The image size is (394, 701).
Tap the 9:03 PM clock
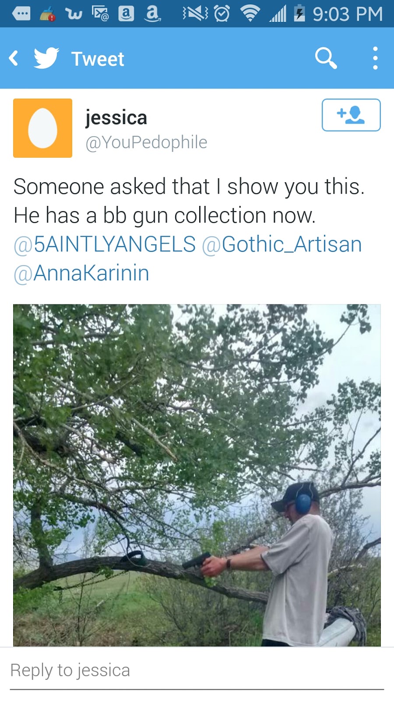[348, 14]
